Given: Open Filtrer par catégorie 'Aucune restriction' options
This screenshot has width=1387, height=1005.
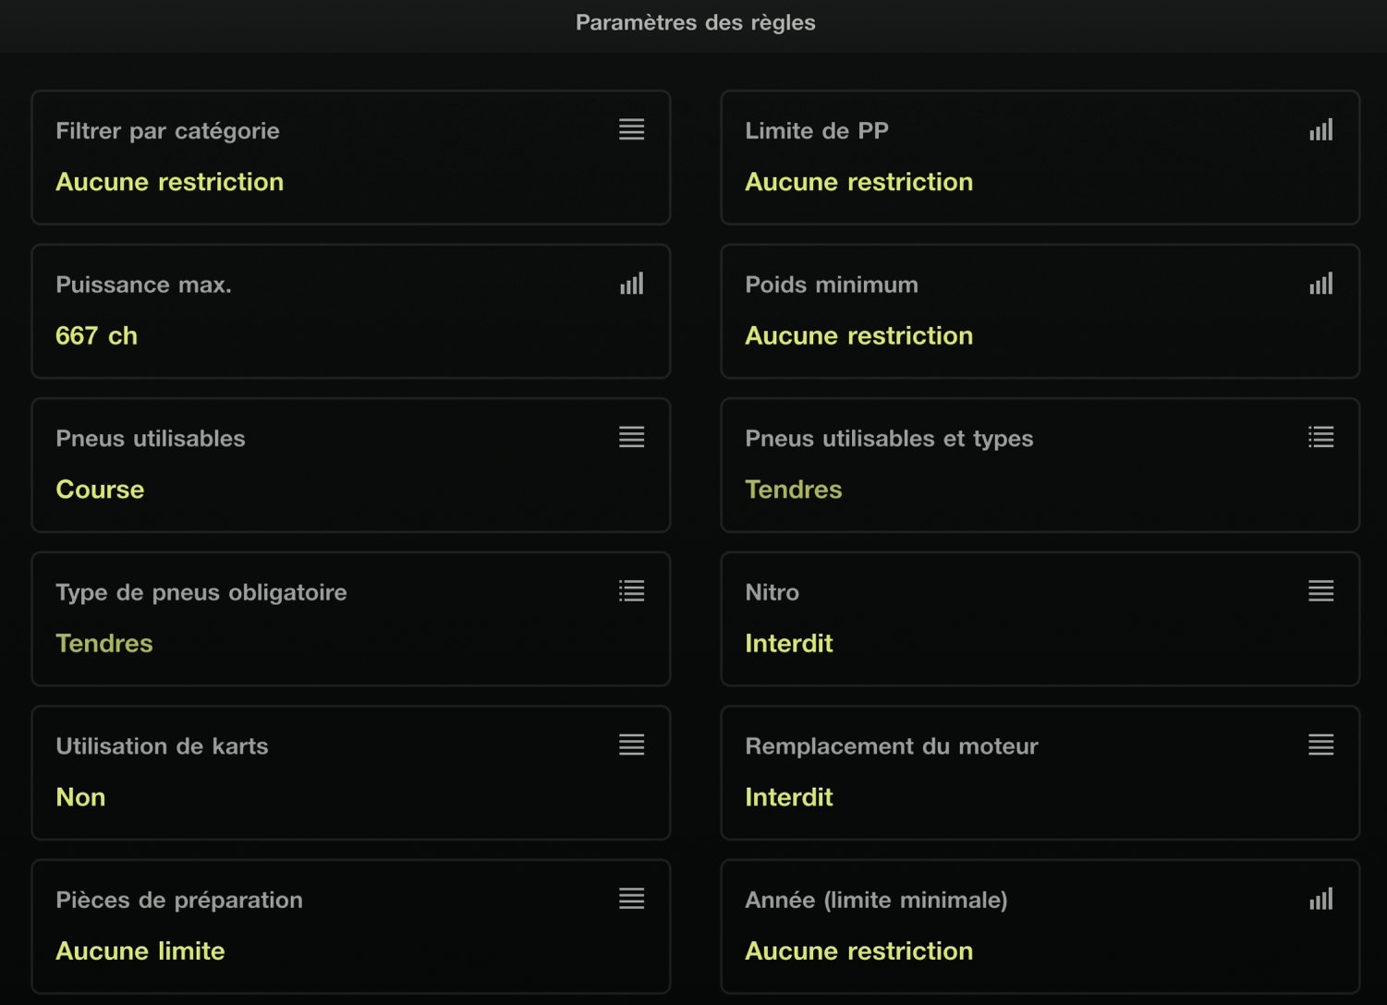Looking at the screenshot, I should (170, 182).
